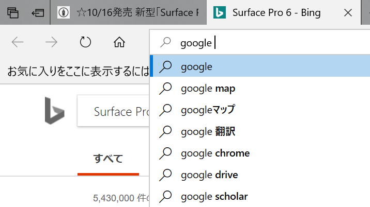Choose the google map suggestion
This screenshot has width=370, height=207.
point(260,88)
